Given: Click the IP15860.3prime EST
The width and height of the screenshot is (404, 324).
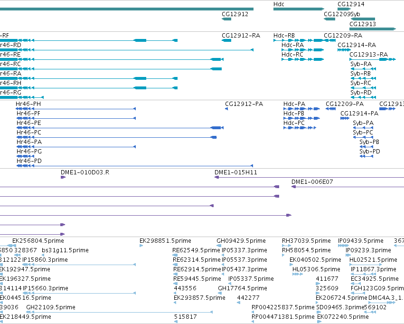Looking at the screenshot, I should pos(79,265).
